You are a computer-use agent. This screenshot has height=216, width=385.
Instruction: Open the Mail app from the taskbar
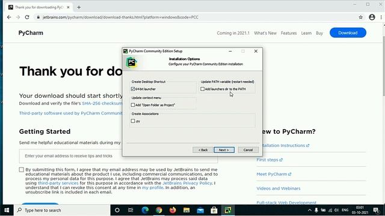(200, 210)
